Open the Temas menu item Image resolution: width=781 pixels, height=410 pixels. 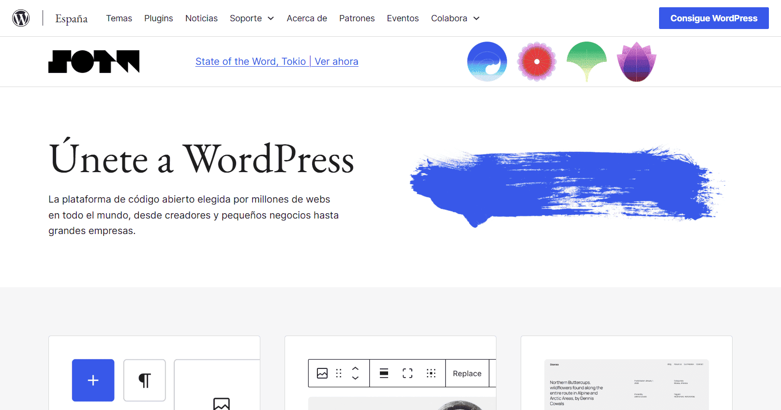coord(119,18)
